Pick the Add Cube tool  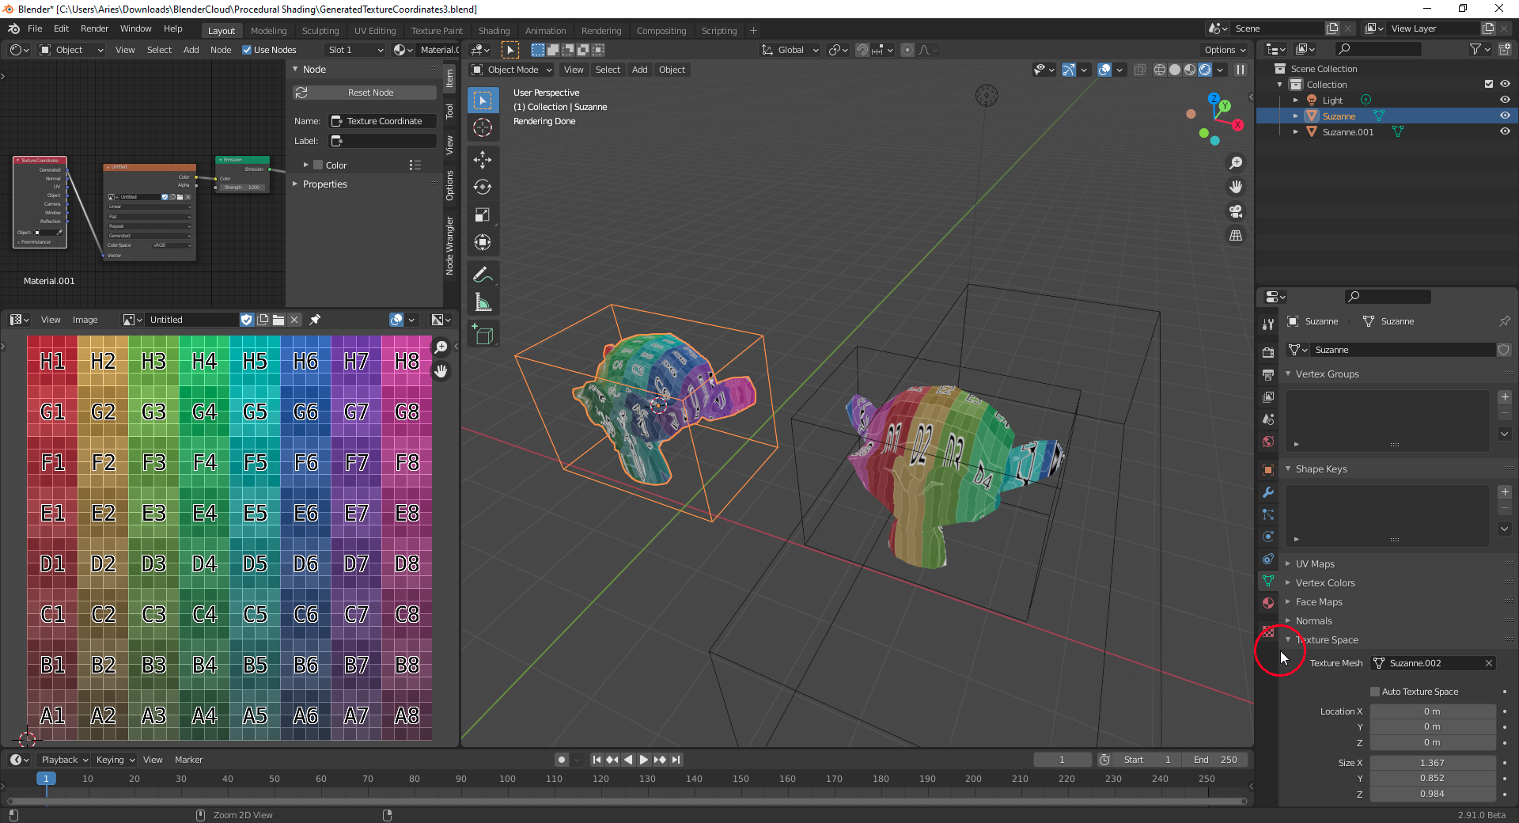coord(483,334)
